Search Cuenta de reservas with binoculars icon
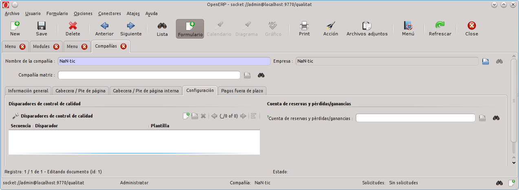Image resolution: width=519 pixels, height=190 pixels. click(496, 118)
